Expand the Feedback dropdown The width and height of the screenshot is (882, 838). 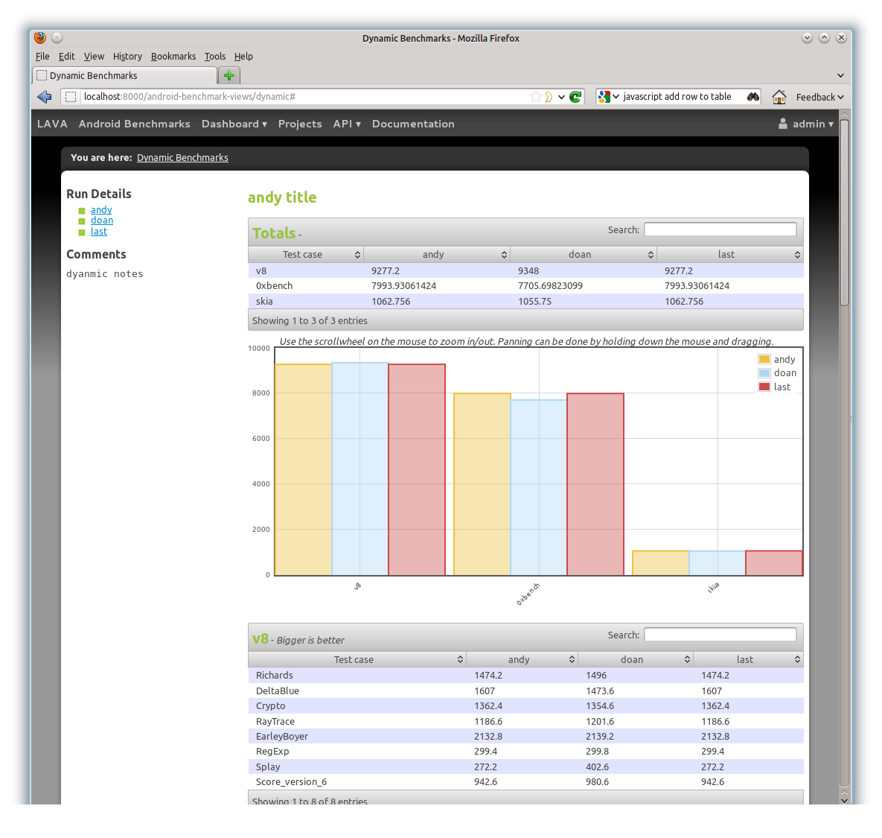(819, 97)
